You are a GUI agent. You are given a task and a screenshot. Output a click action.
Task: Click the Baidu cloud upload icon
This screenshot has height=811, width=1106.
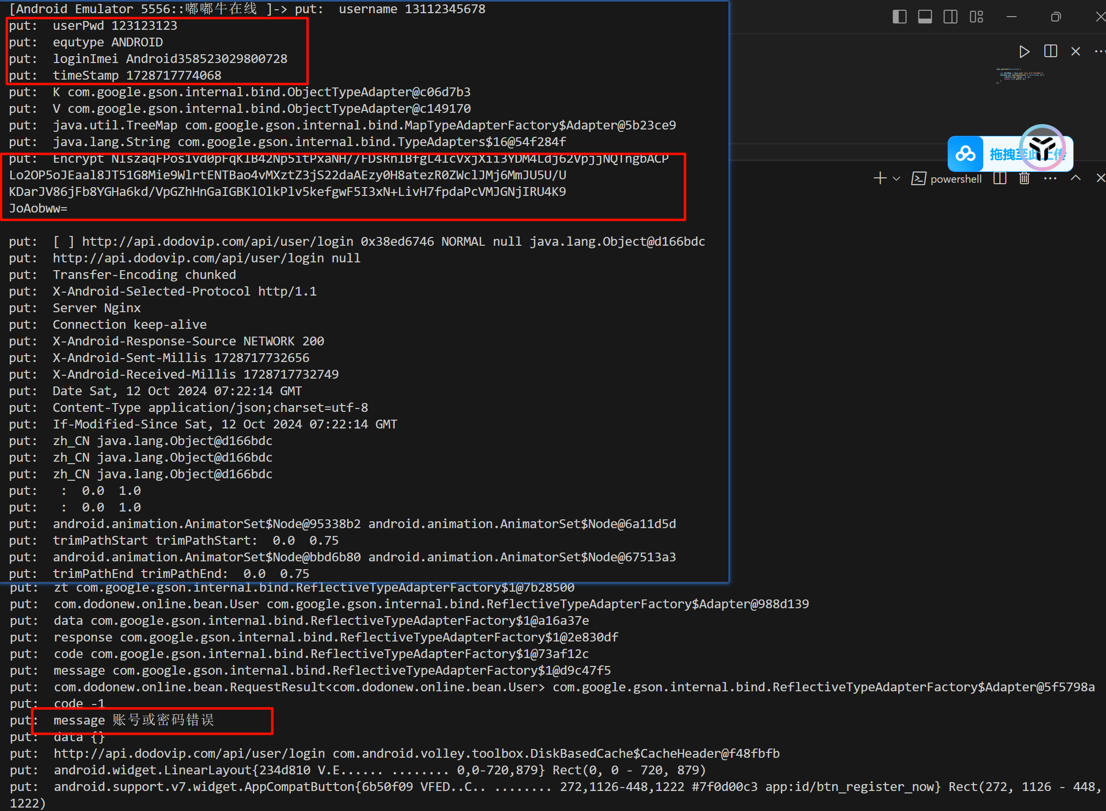(x=966, y=154)
